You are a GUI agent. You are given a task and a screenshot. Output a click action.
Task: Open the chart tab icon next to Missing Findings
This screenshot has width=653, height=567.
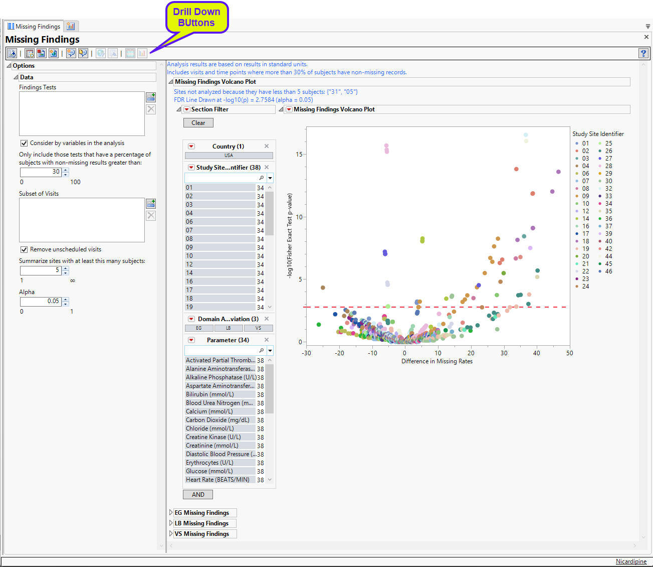pyautogui.click(x=71, y=26)
